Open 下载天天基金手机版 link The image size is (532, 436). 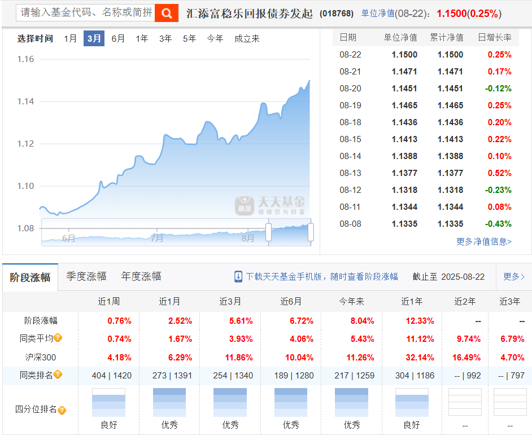click(x=322, y=276)
